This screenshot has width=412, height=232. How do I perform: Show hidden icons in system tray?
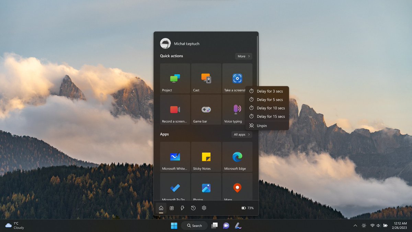pyautogui.click(x=355, y=225)
